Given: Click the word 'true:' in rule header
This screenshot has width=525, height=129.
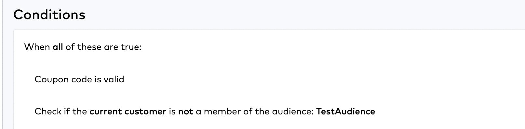Looking at the screenshot, I should pos(131,47).
